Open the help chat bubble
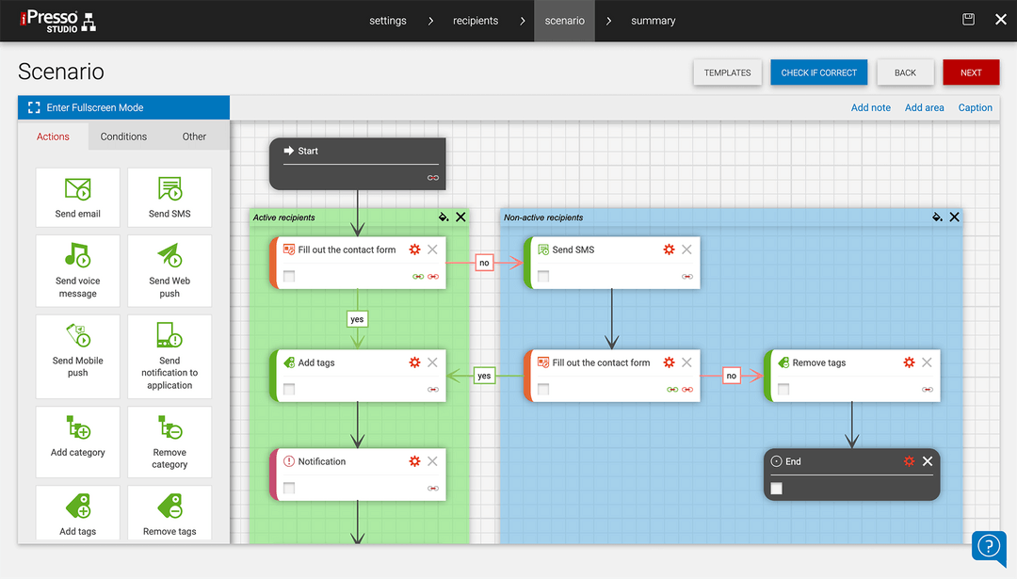The image size is (1017, 579). (989, 547)
